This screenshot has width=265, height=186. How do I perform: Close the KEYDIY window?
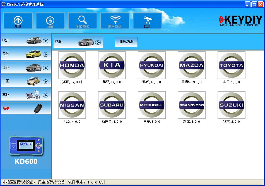pos(261,4)
